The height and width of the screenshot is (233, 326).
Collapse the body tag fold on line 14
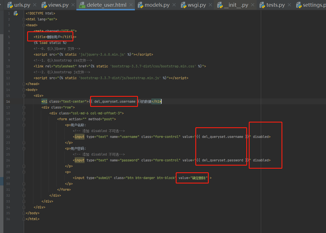tap(24, 90)
